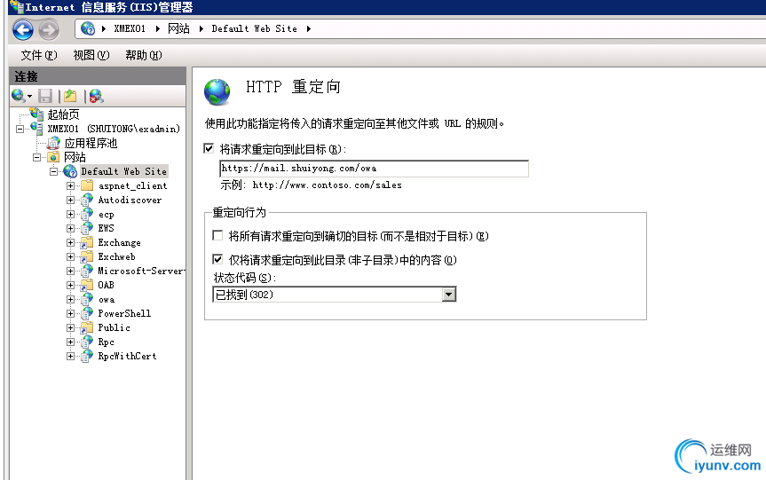The width and height of the screenshot is (766, 480).
Task: Click the up-folder icon in Connections toolbar
Action: [70, 96]
